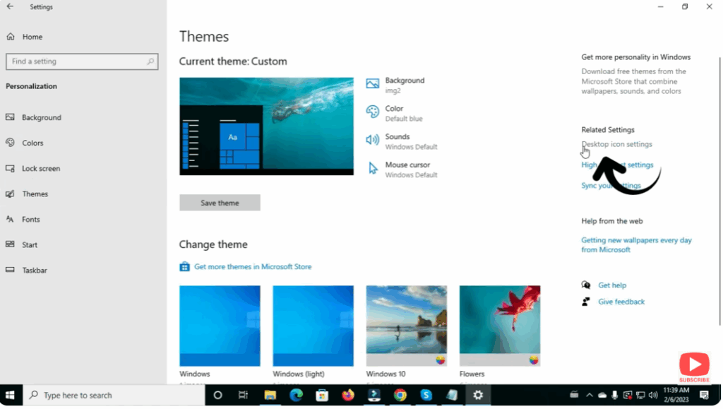Launch Skype from the taskbar
The width and height of the screenshot is (723, 409).
[425, 395]
